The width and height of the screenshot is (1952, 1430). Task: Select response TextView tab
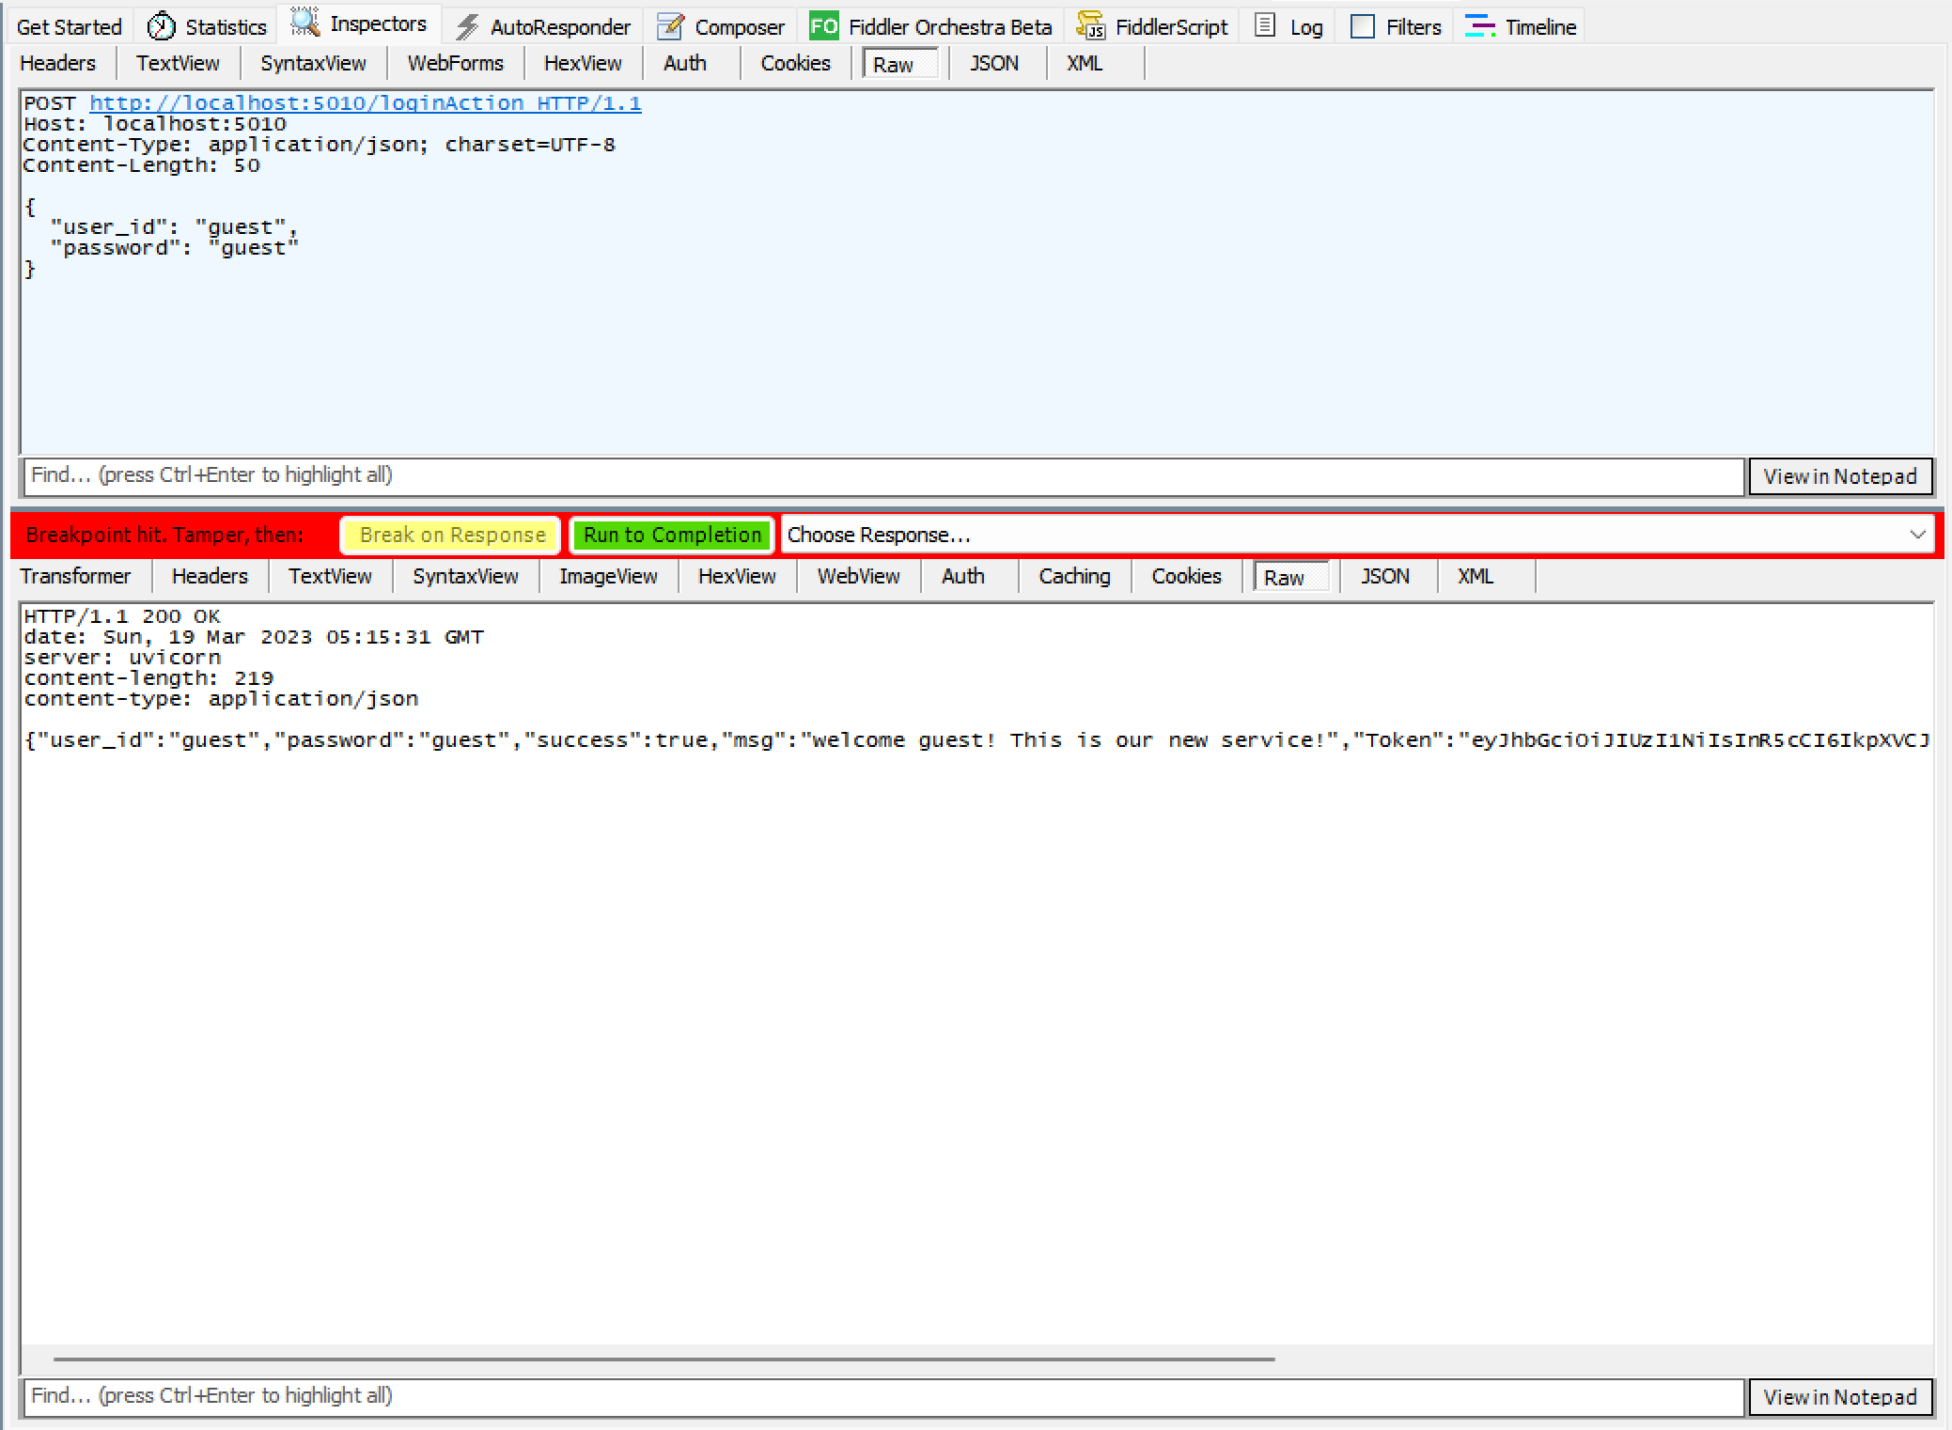330,576
